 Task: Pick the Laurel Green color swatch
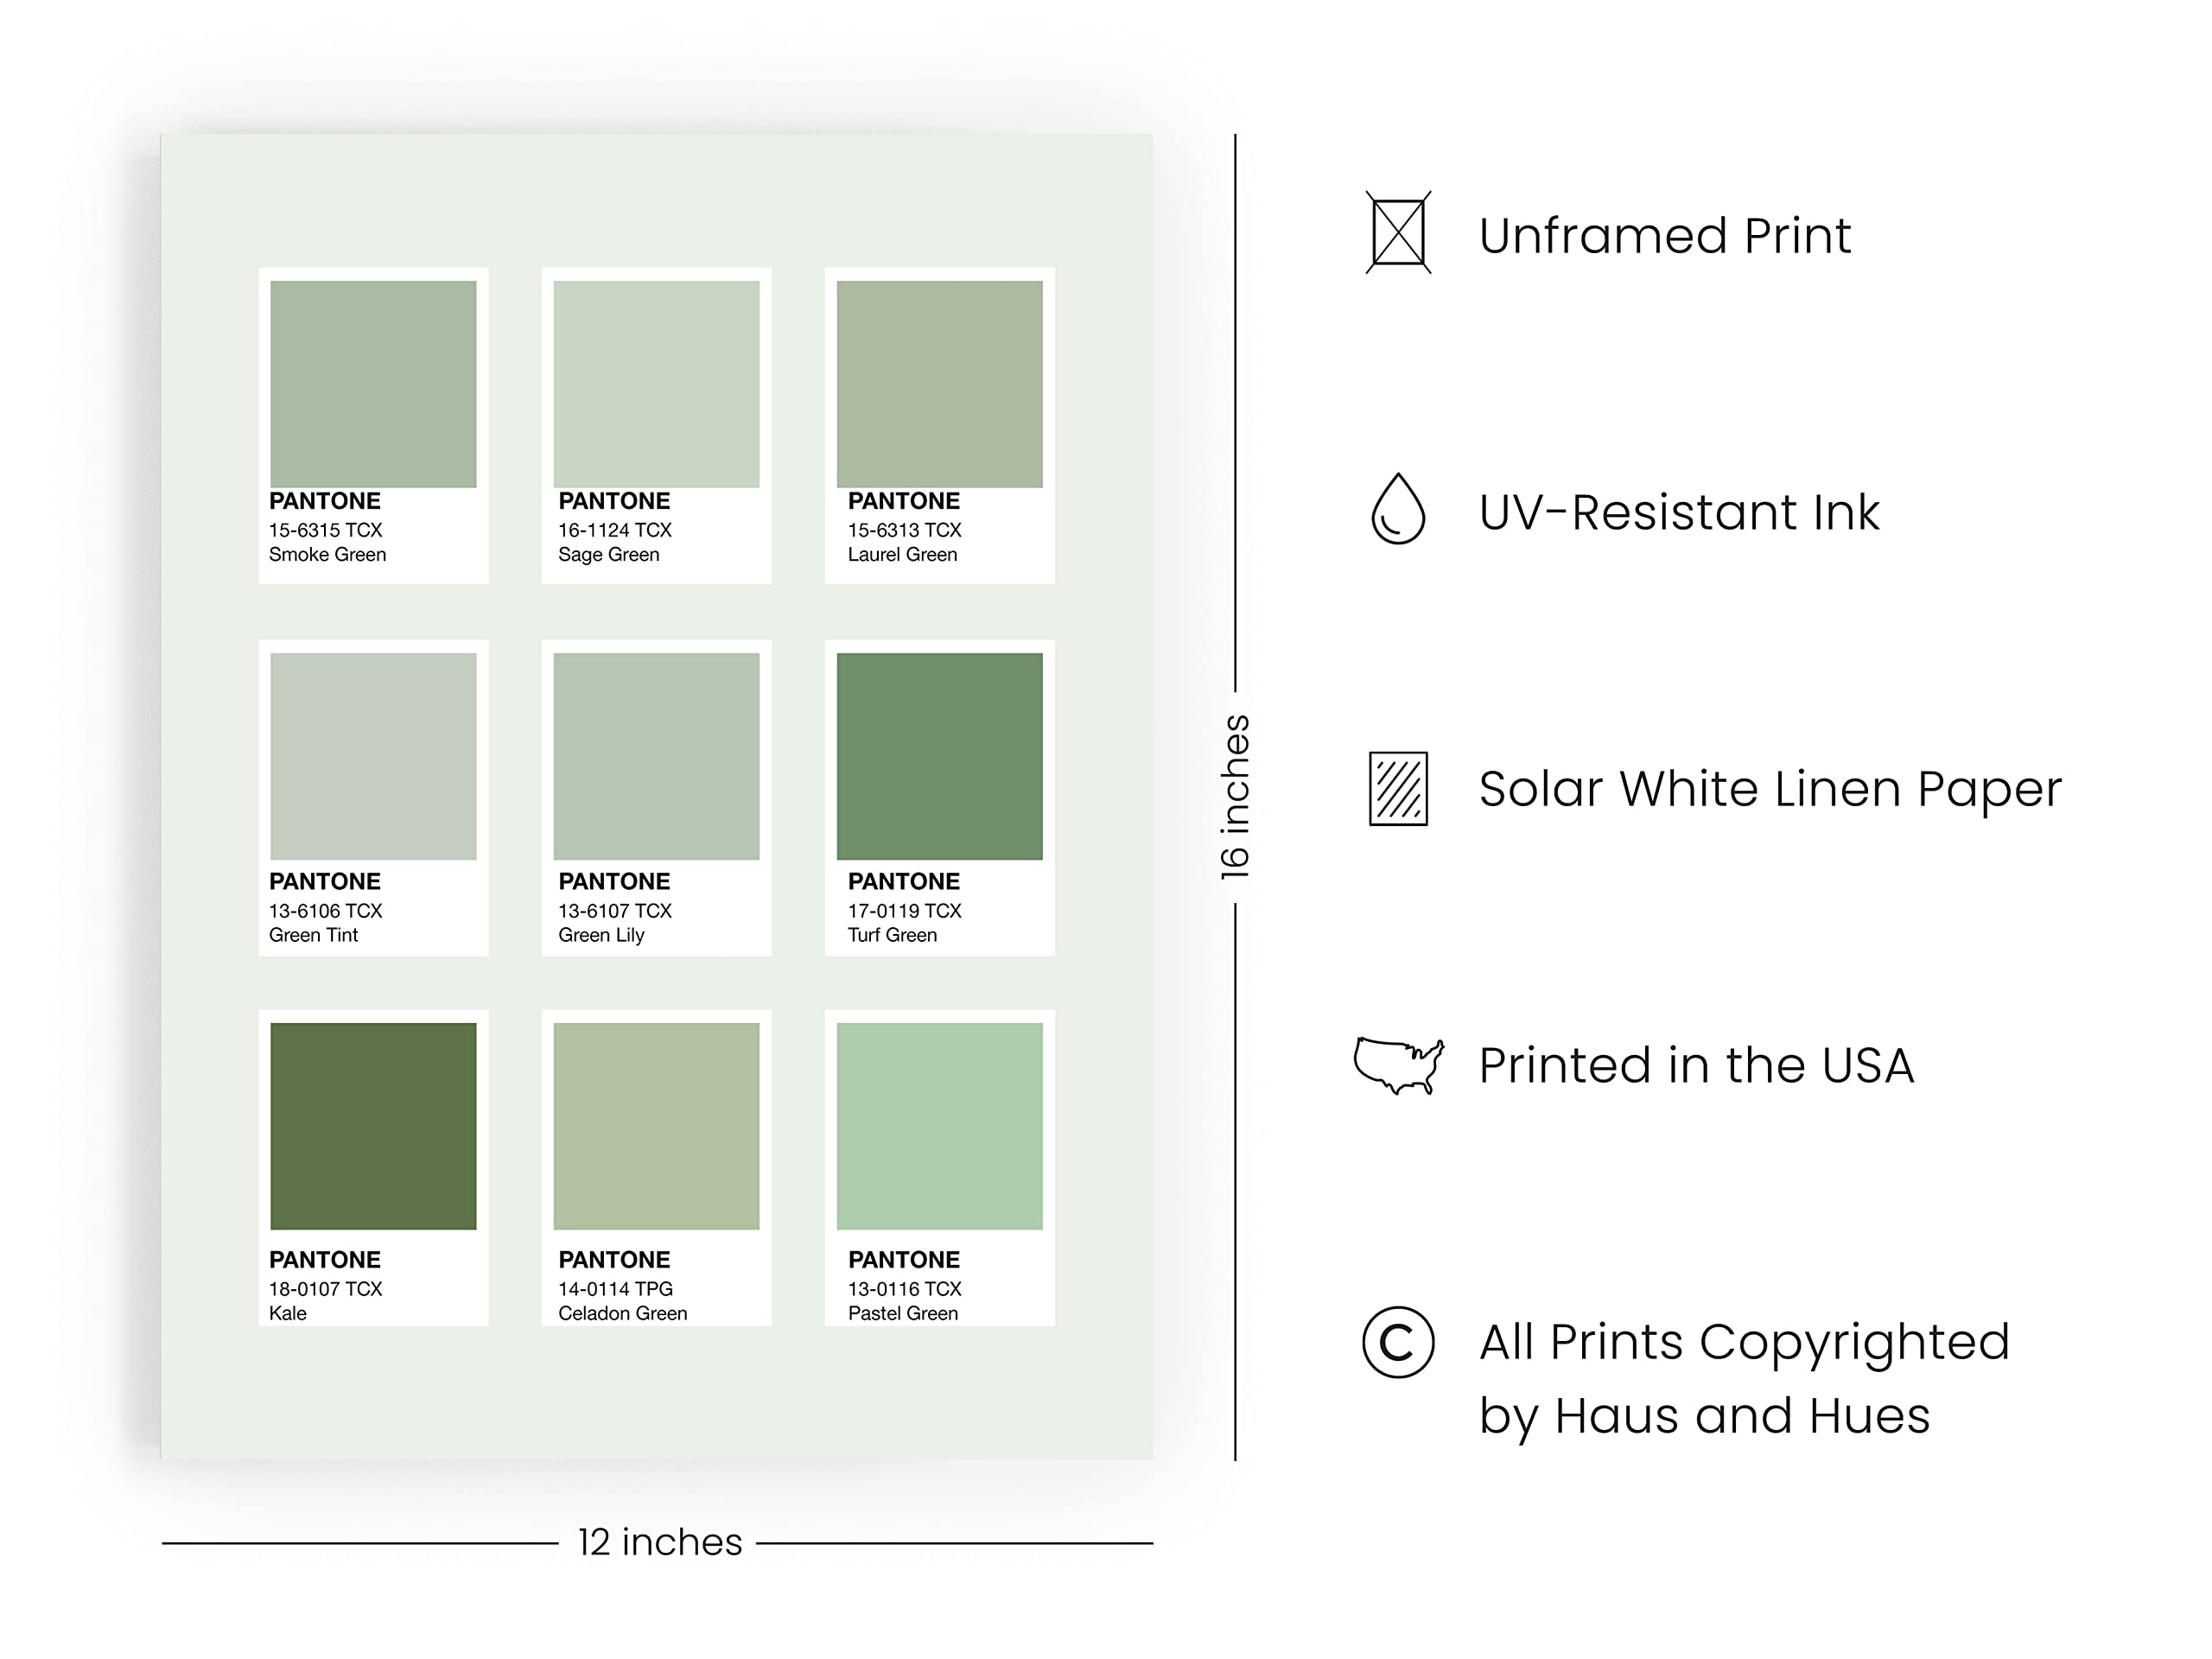click(939, 384)
